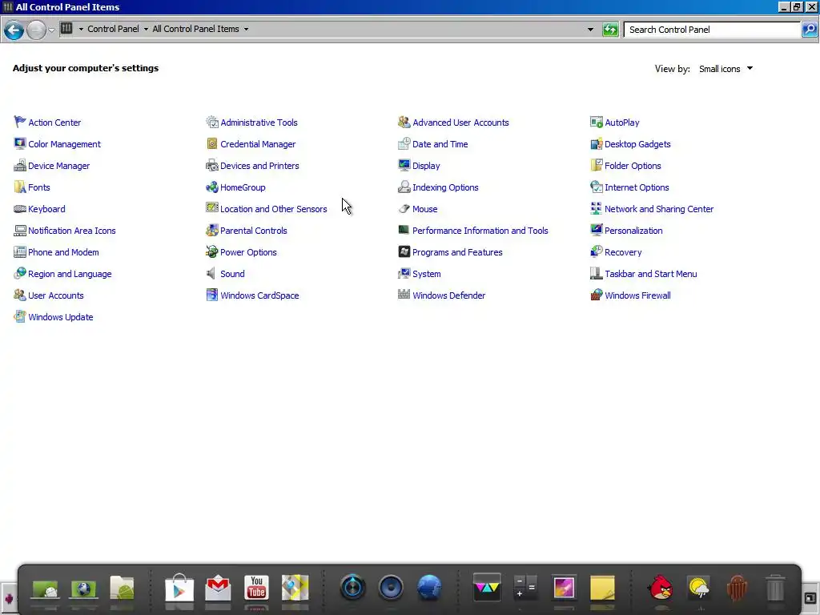Viewport: 820px width, 615px height.
Task: Refresh the Control Panel view
Action: [x=610, y=30]
